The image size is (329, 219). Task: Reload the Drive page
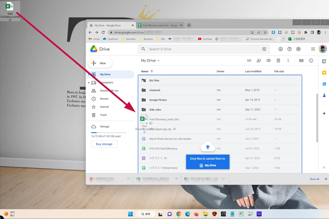coord(103,32)
